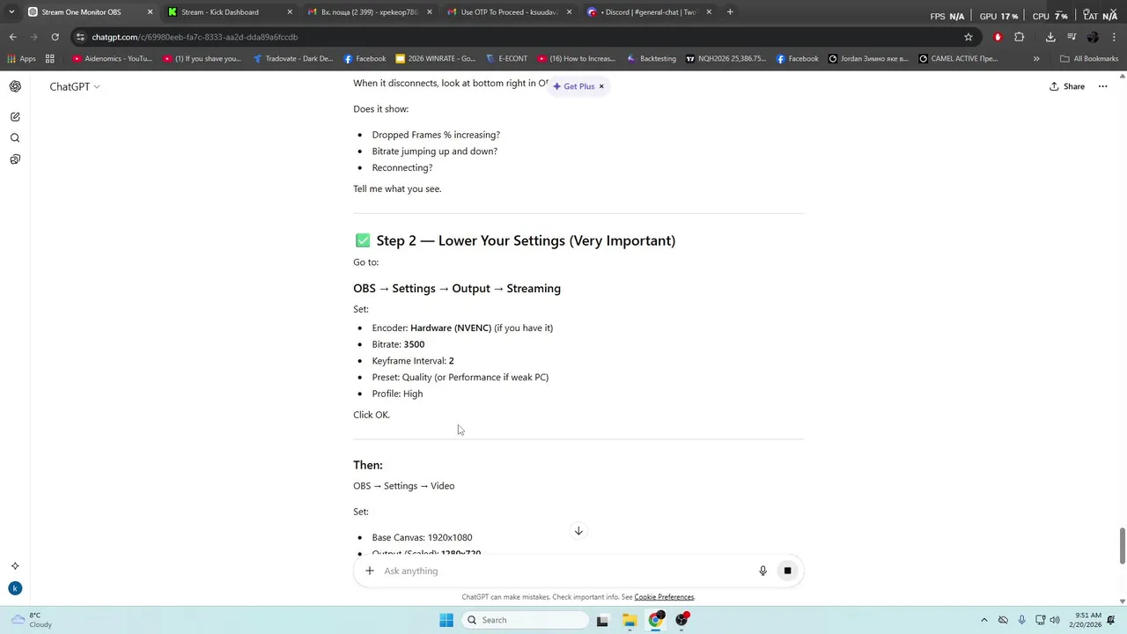This screenshot has height=634, width=1127.
Task: Switch to Discord general-chat tab
Action: click(x=648, y=12)
